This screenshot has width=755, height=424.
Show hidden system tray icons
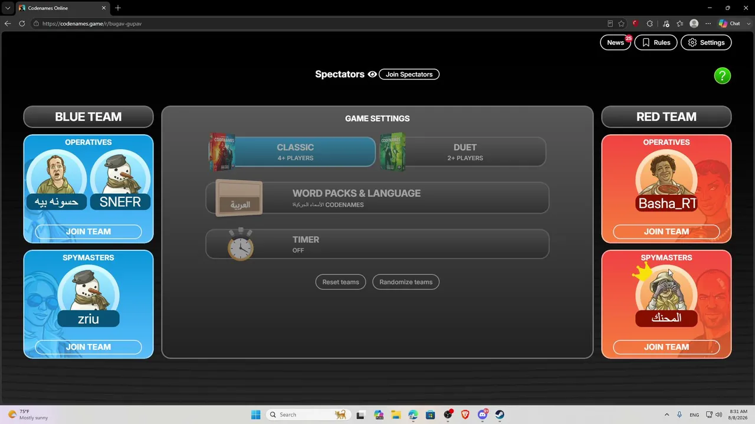pos(667,415)
